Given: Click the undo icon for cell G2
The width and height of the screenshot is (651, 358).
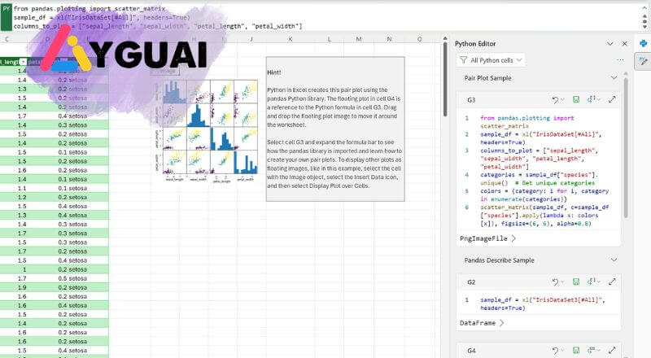Looking at the screenshot, I should click(x=555, y=282).
